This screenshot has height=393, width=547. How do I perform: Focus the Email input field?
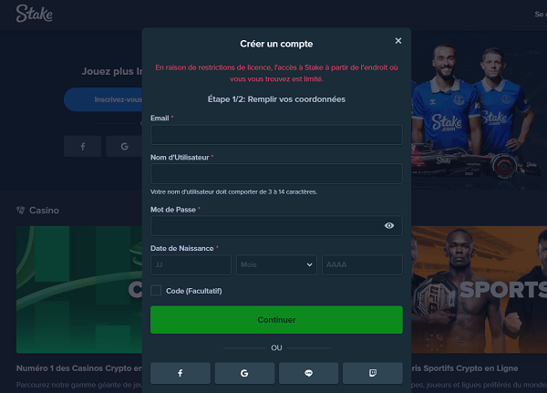pos(276,135)
